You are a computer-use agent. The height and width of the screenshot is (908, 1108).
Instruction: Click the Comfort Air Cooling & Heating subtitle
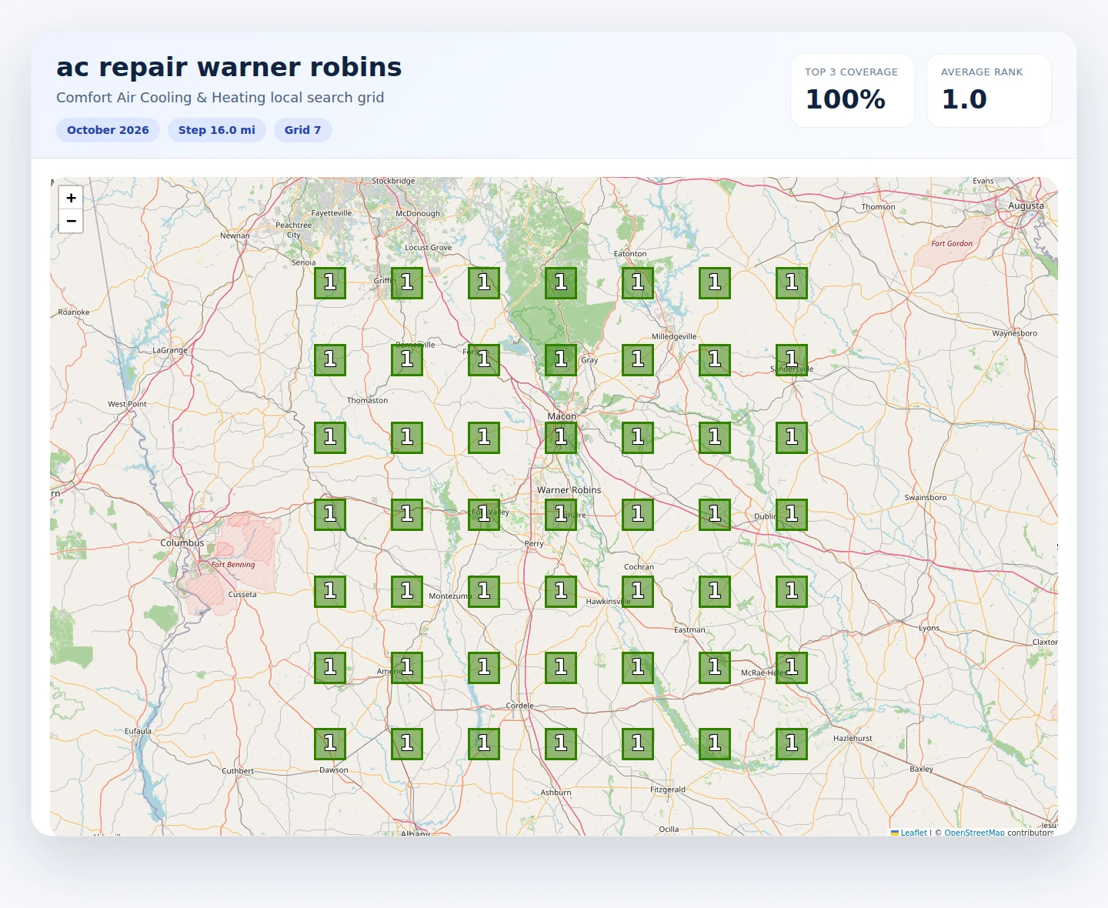pyautogui.click(x=220, y=98)
